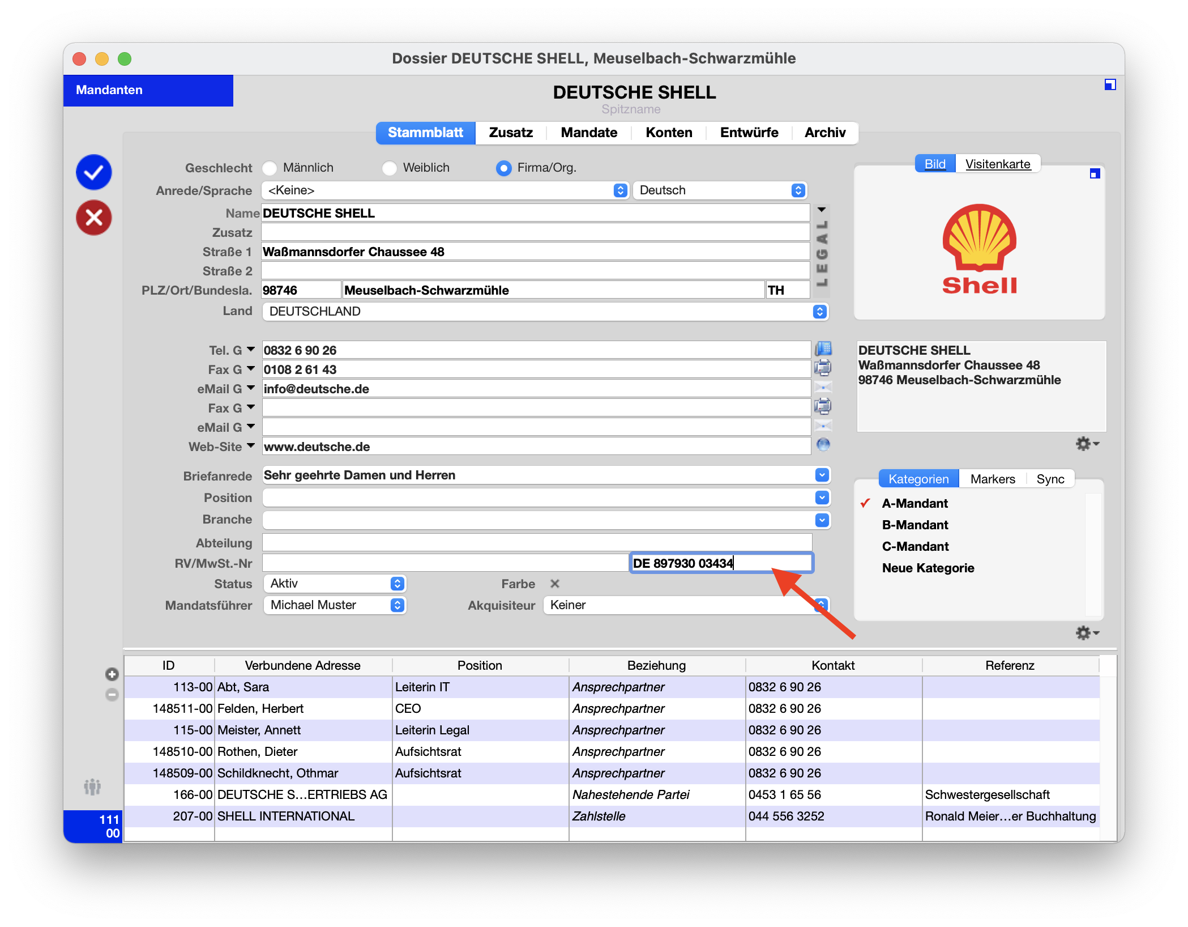The height and width of the screenshot is (927, 1188).
Task: Click the Shell logo image
Action: click(x=980, y=249)
